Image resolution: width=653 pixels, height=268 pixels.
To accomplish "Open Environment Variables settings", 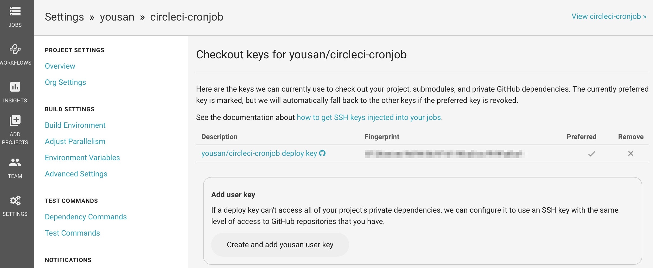I will pyautogui.click(x=82, y=158).
